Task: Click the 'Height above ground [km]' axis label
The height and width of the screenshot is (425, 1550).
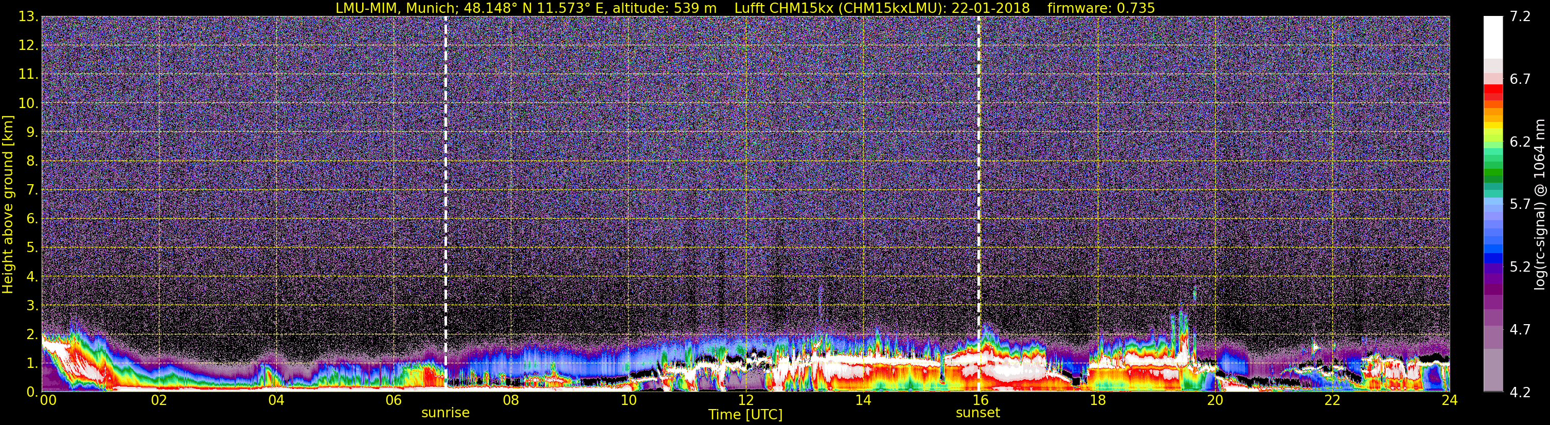Action: (x=8, y=204)
